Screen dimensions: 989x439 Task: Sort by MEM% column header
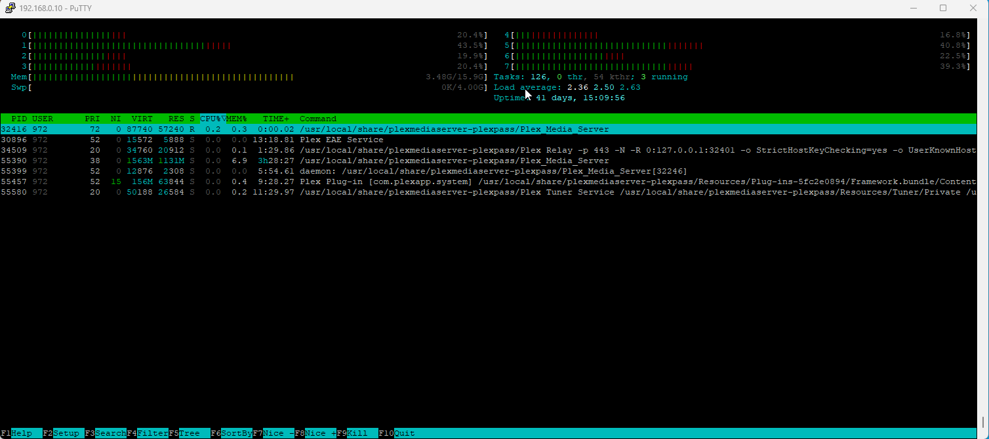[x=237, y=119]
